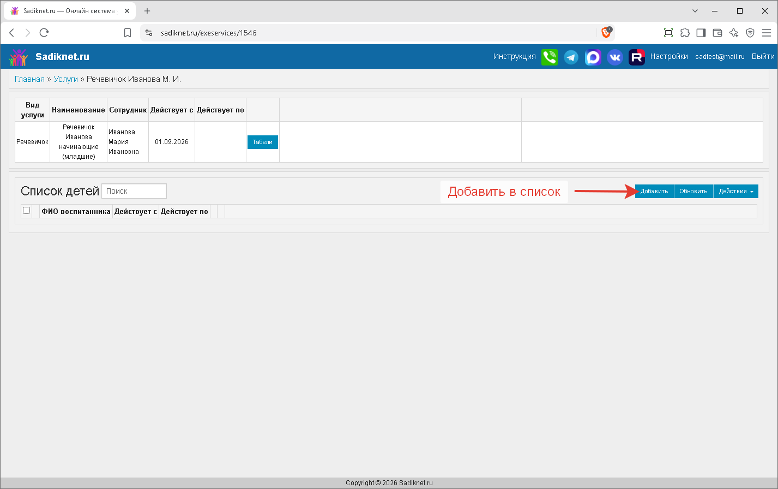Toggle the browser sidebar panel icon
Viewport: 778px width, 489px height.
click(x=701, y=33)
